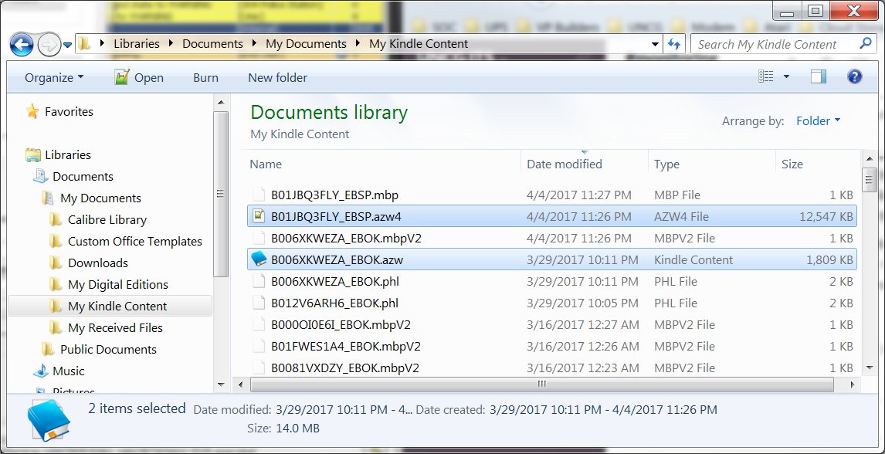Expand the arrow after Libraries breadcrumb
This screenshot has width=885, height=454.
click(171, 44)
